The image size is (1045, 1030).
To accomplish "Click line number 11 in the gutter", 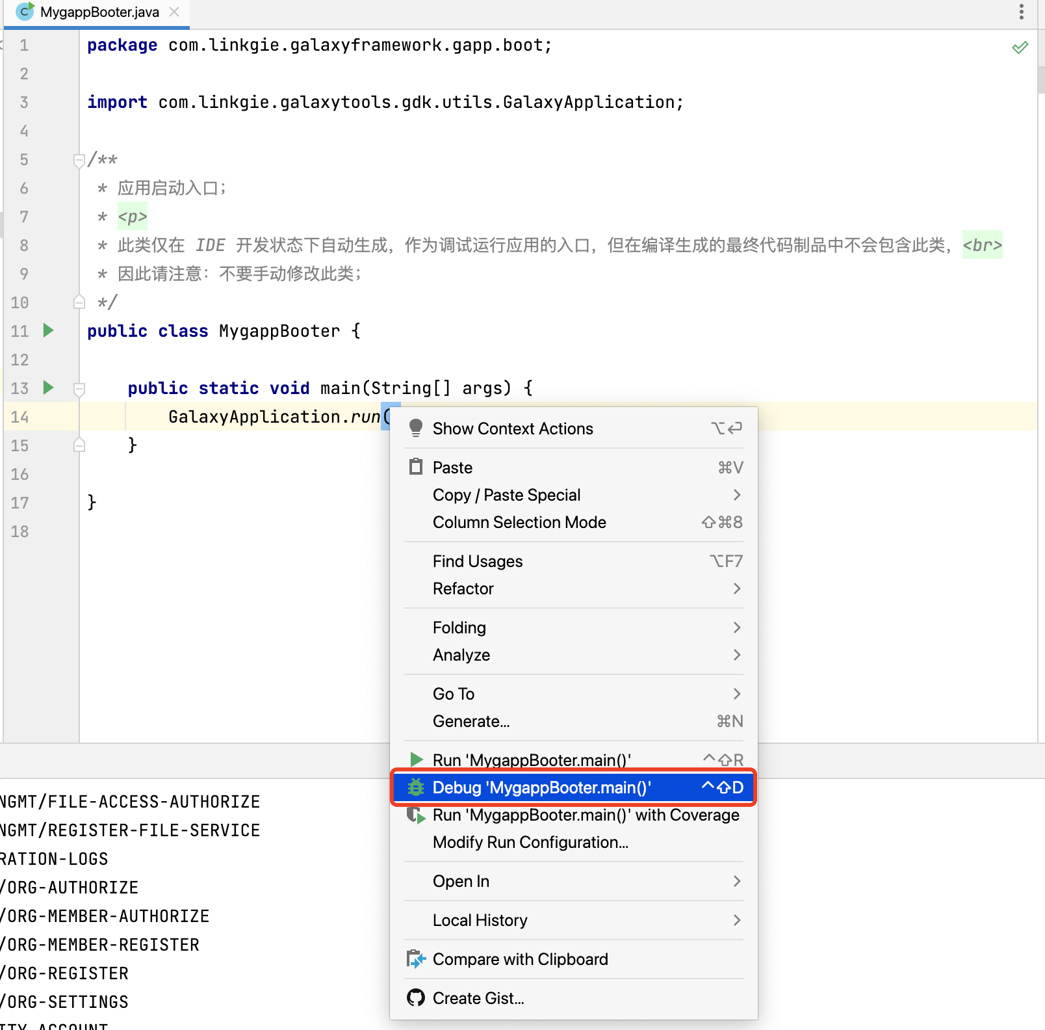I will 19,331.
